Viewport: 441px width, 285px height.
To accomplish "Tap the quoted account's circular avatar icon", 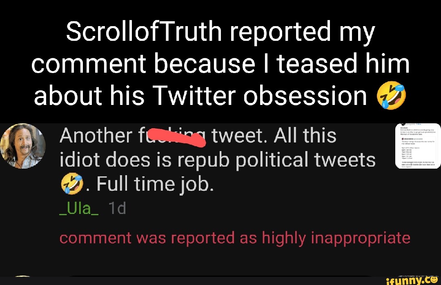I will click(403, 139).
